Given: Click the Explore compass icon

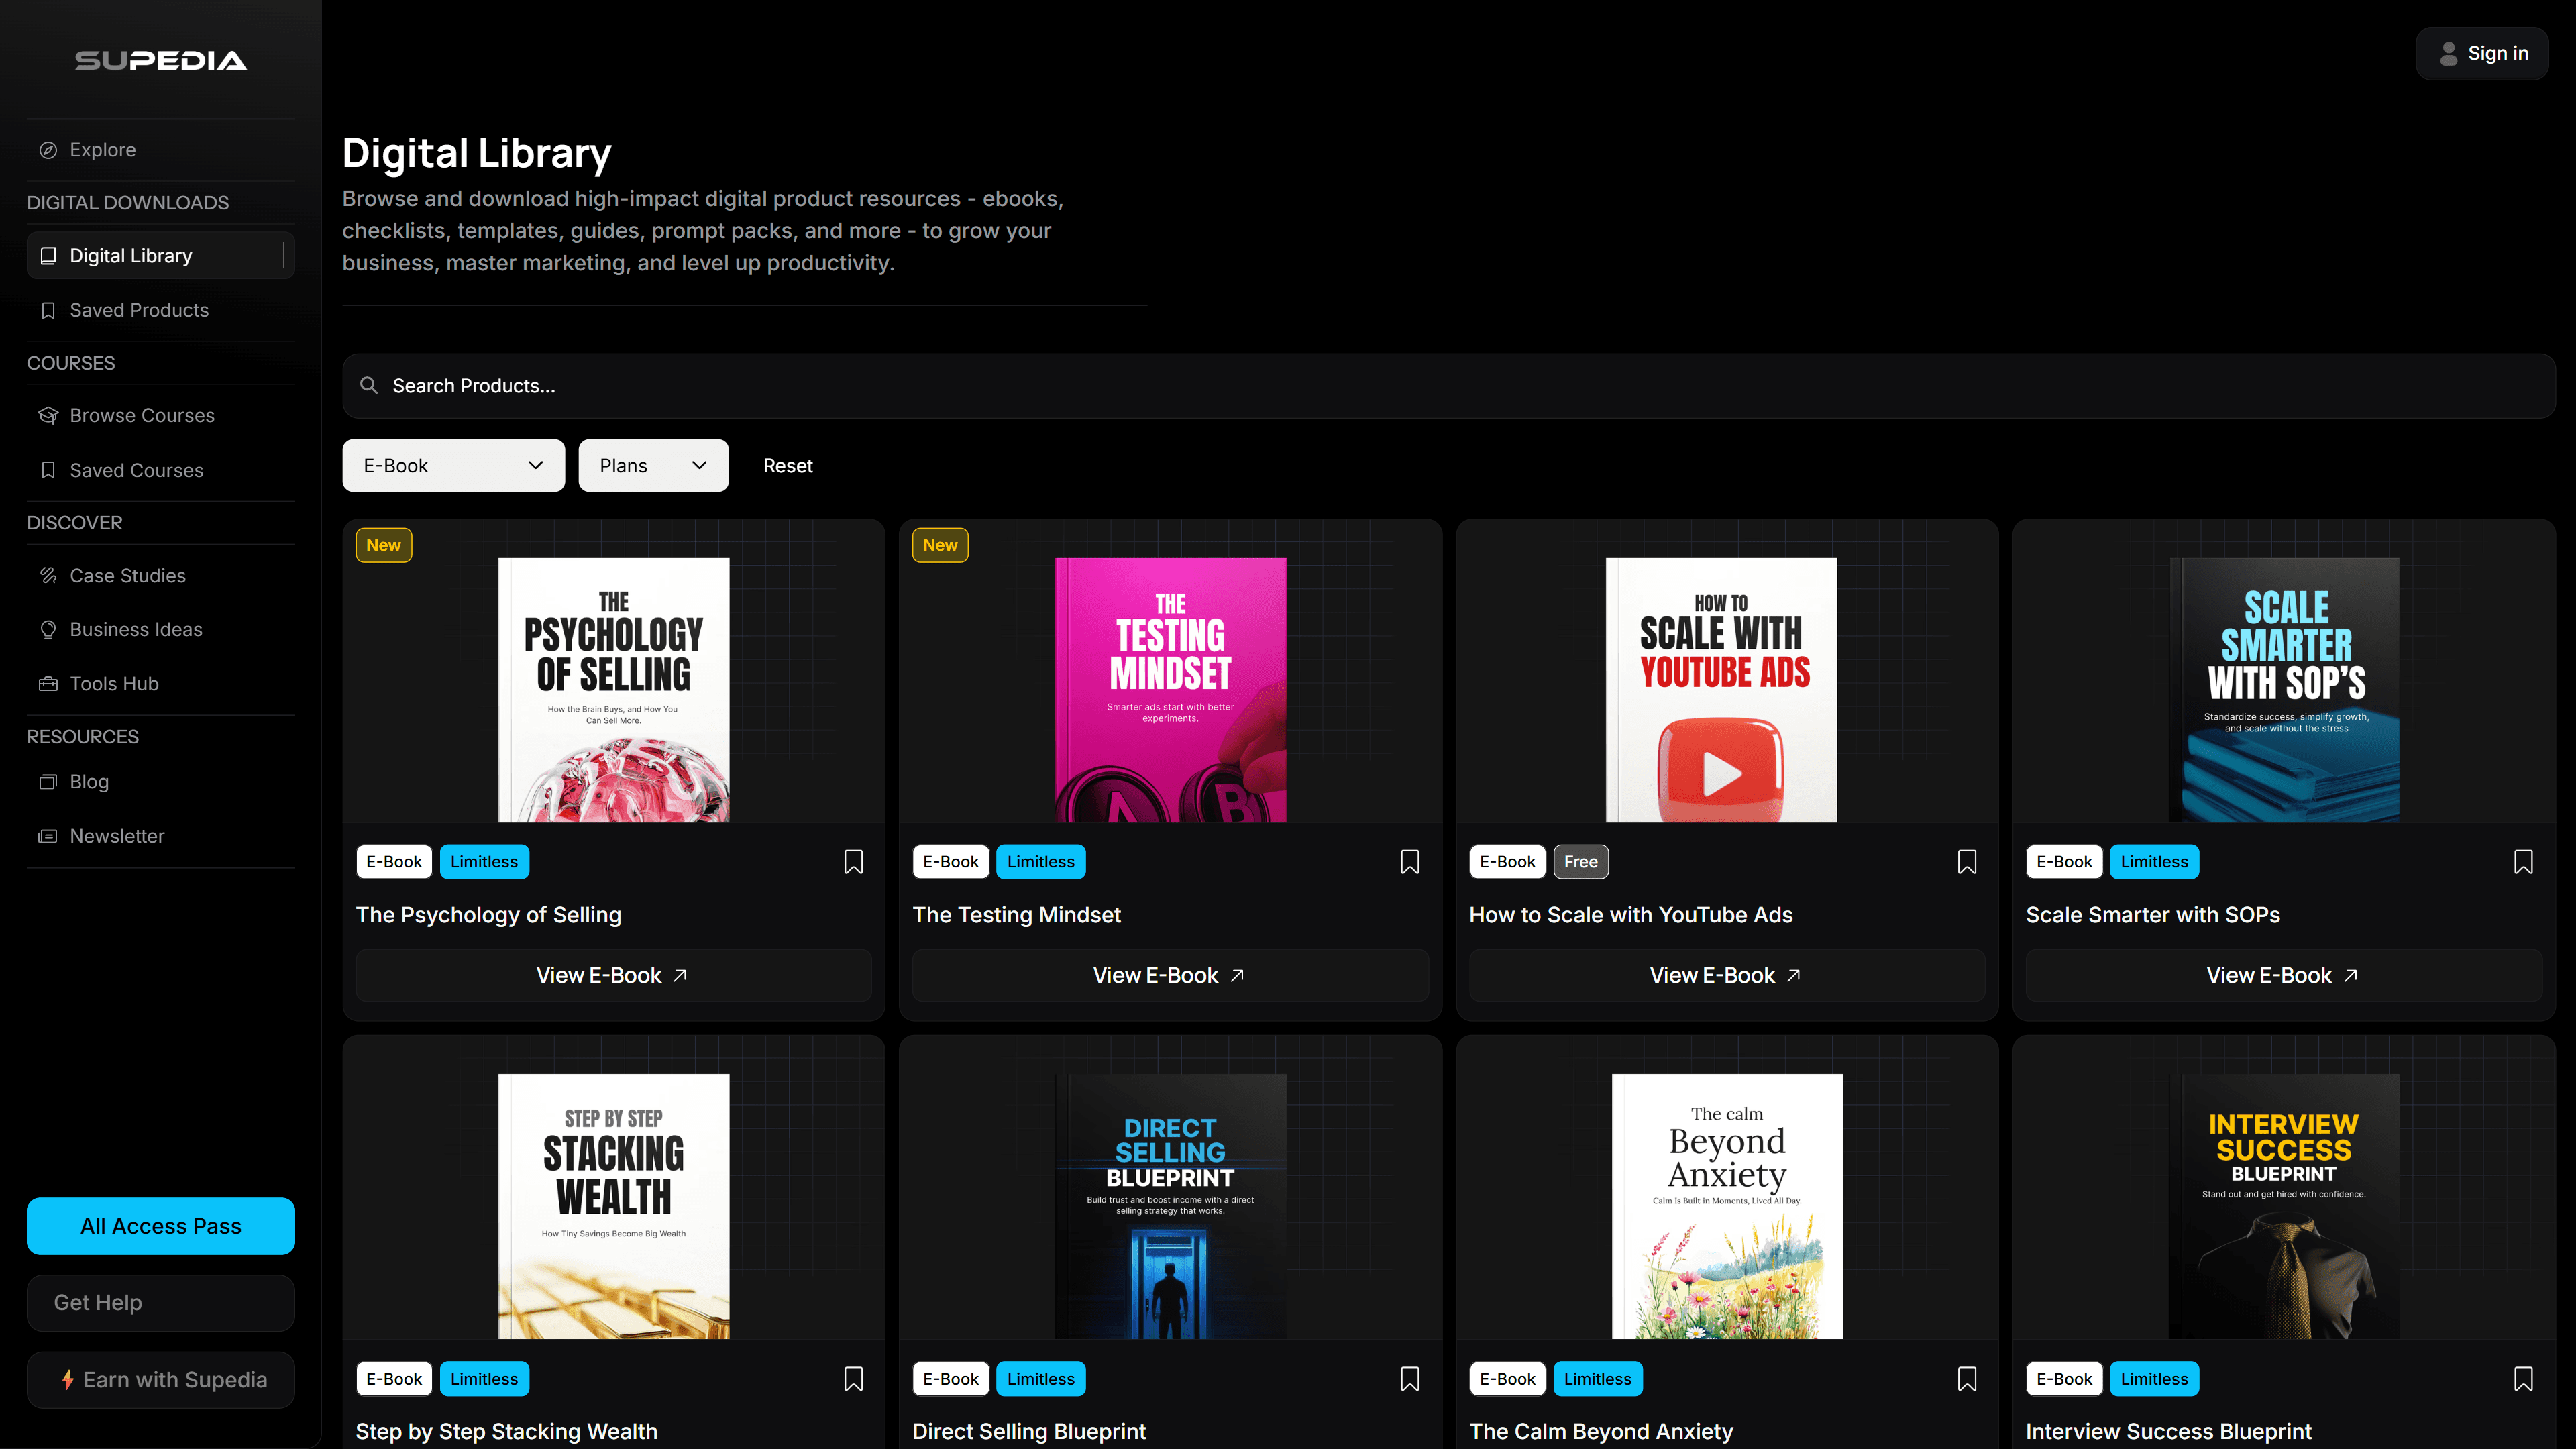Looking at the screenshot, I should pos(48,150).
